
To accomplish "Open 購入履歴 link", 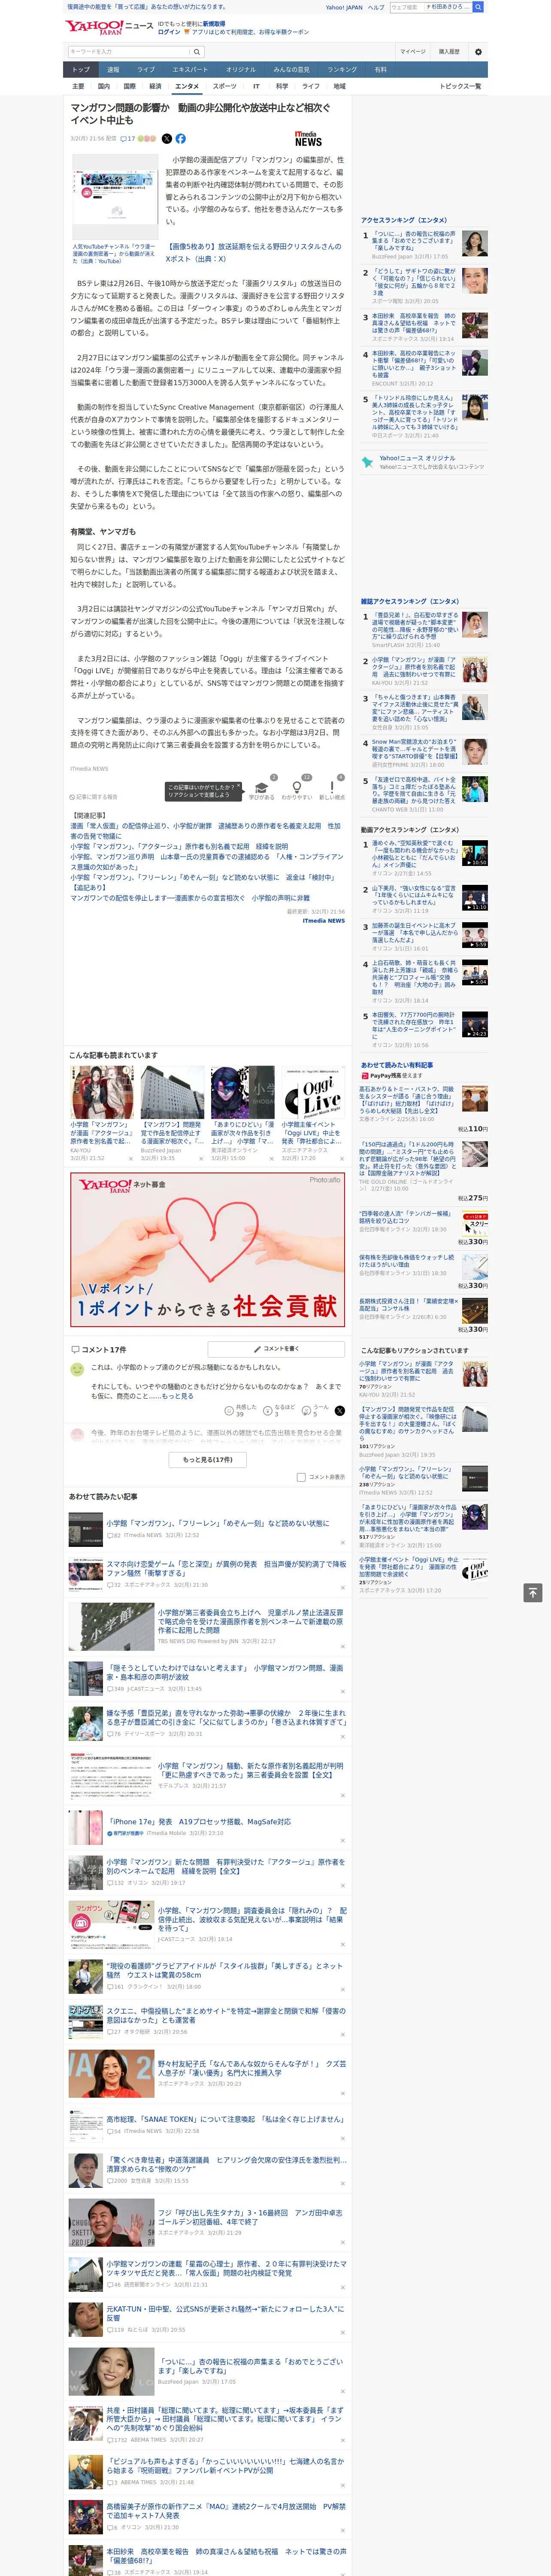I will point(449,52).
